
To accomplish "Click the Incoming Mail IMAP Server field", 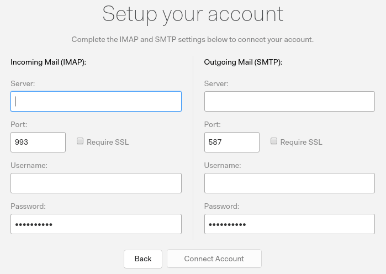I will tap(96, 102).
